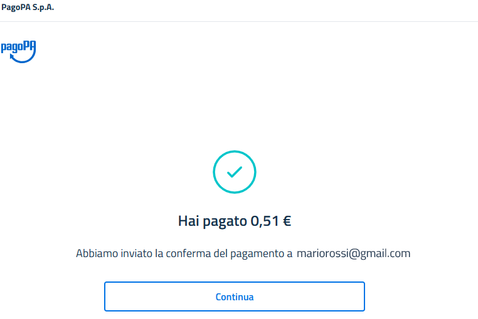Click 'Abbiamo inviato la conferma' message text
The image size is (478, 319).
tap(143, 253)
